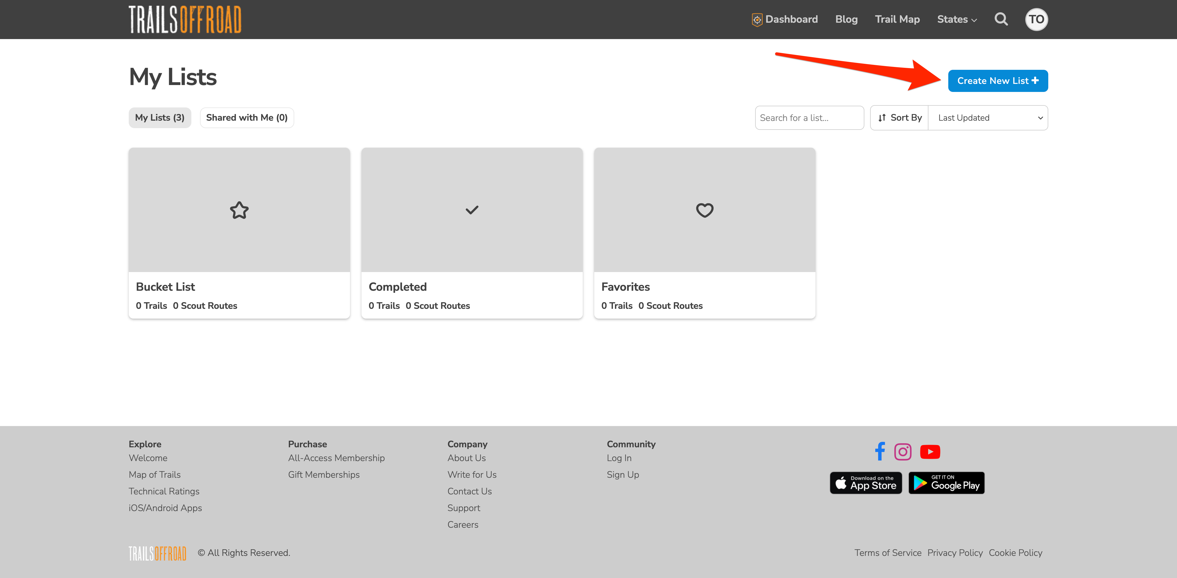The image size is (1177, 578).
Task: Click the Bucket List card thumbnail
Action: (239, 210)
